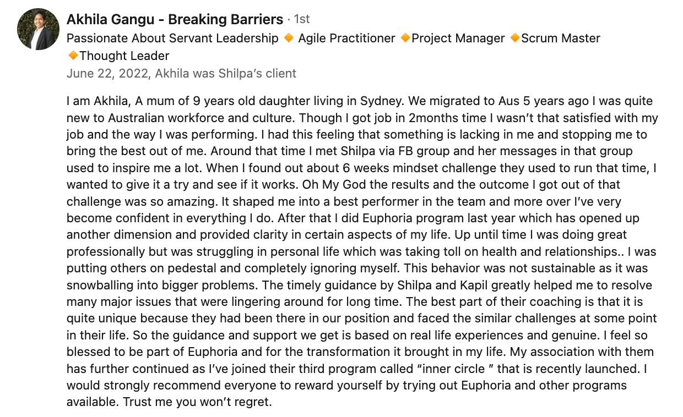Click the Project Manager headline text
The height and width of the screenshot is (417, 683).
point(458,38)
